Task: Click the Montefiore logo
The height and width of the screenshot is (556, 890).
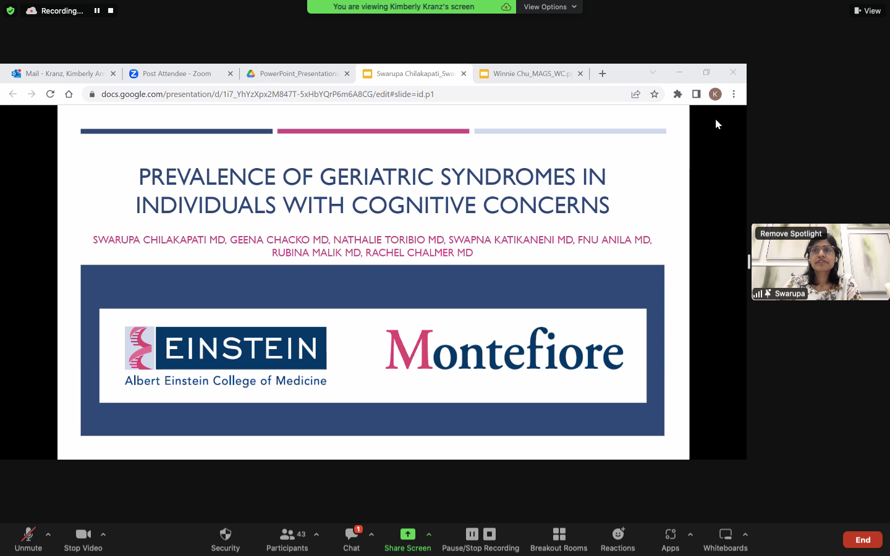Action: (x=504, y=350)
